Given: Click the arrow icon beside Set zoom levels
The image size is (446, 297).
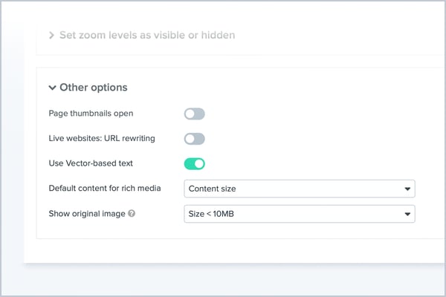Looking at the screenshot, I should click(x=51, y=35).
